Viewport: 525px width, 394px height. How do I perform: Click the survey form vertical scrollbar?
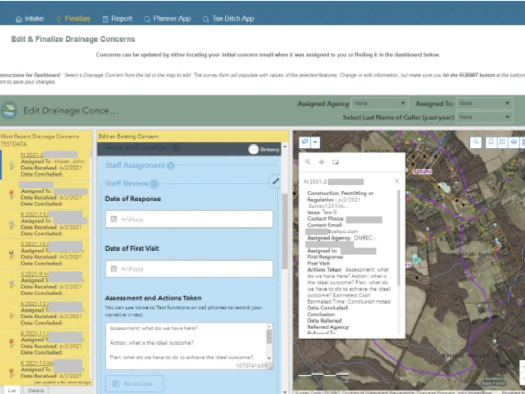(285, 231)
